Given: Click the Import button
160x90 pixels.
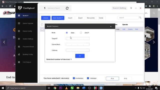Looking at the screenshot, I should point(70,18).
